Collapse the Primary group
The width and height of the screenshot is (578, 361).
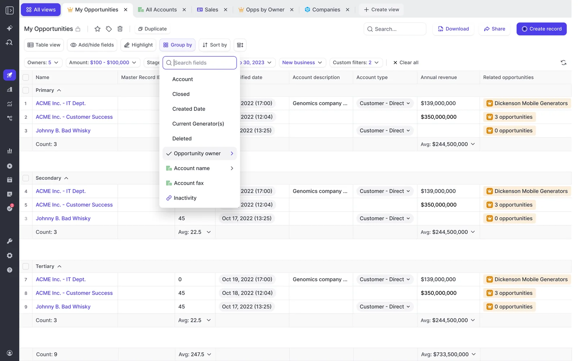tap(59, 90)
